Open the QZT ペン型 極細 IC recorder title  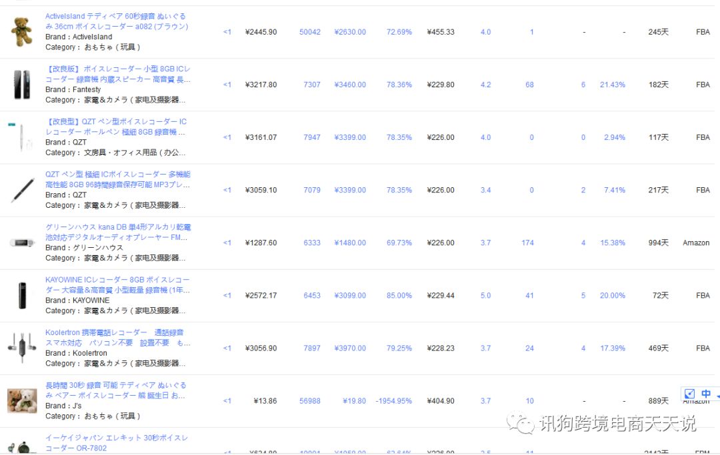coord(117,179)
